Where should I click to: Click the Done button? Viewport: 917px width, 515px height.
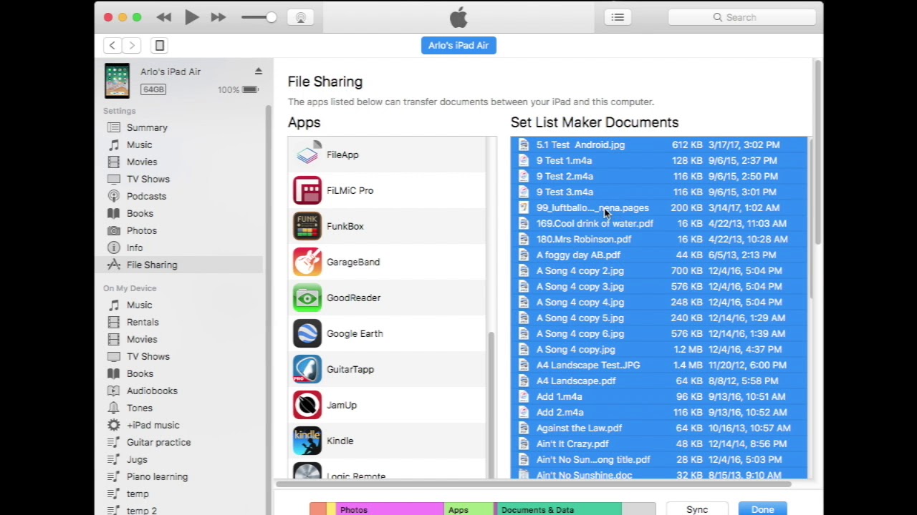(762, 509)
